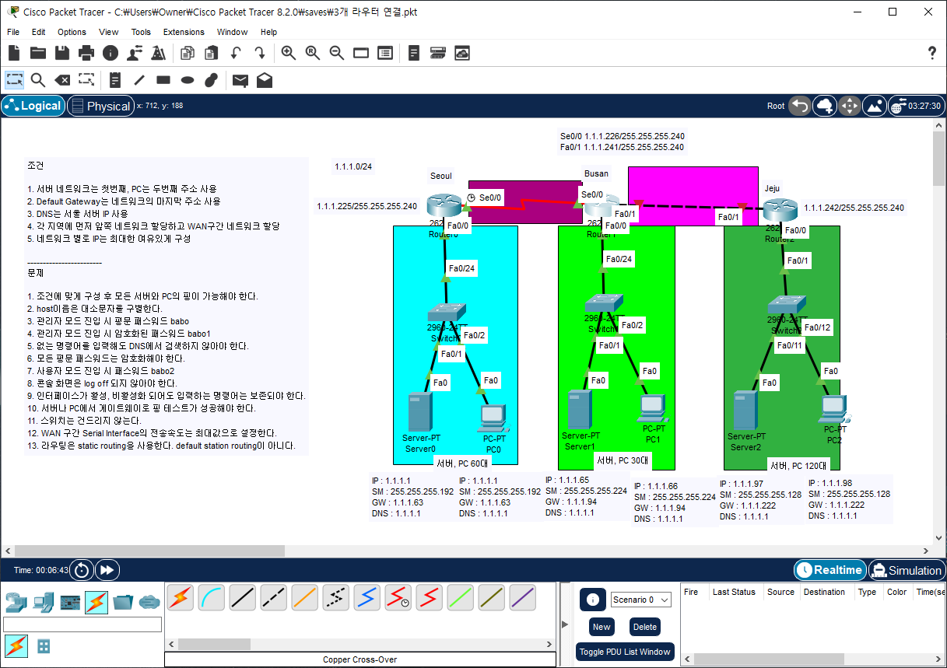Click Toggle PDU List Window button
The height and width of the screenshot is (668, 947).
[x=625, y=652]
